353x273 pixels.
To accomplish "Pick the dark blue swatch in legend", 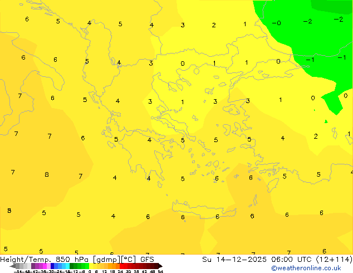I will 52,266.
